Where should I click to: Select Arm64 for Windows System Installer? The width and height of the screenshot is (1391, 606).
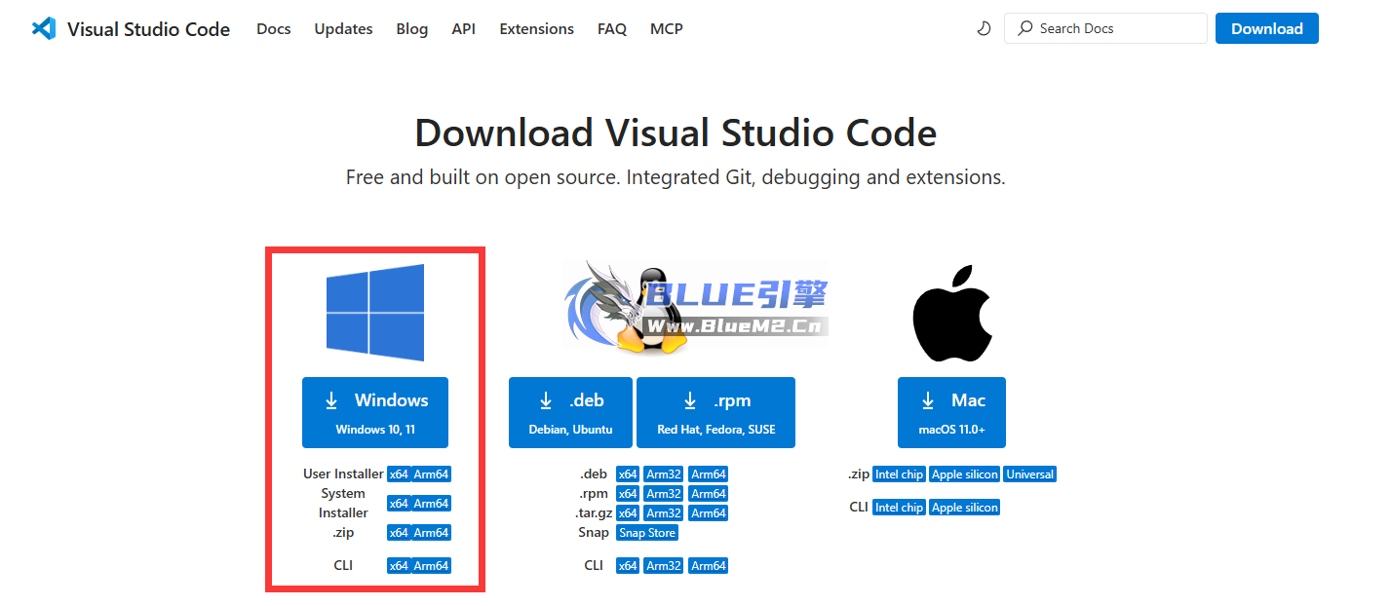coord(431,504)
